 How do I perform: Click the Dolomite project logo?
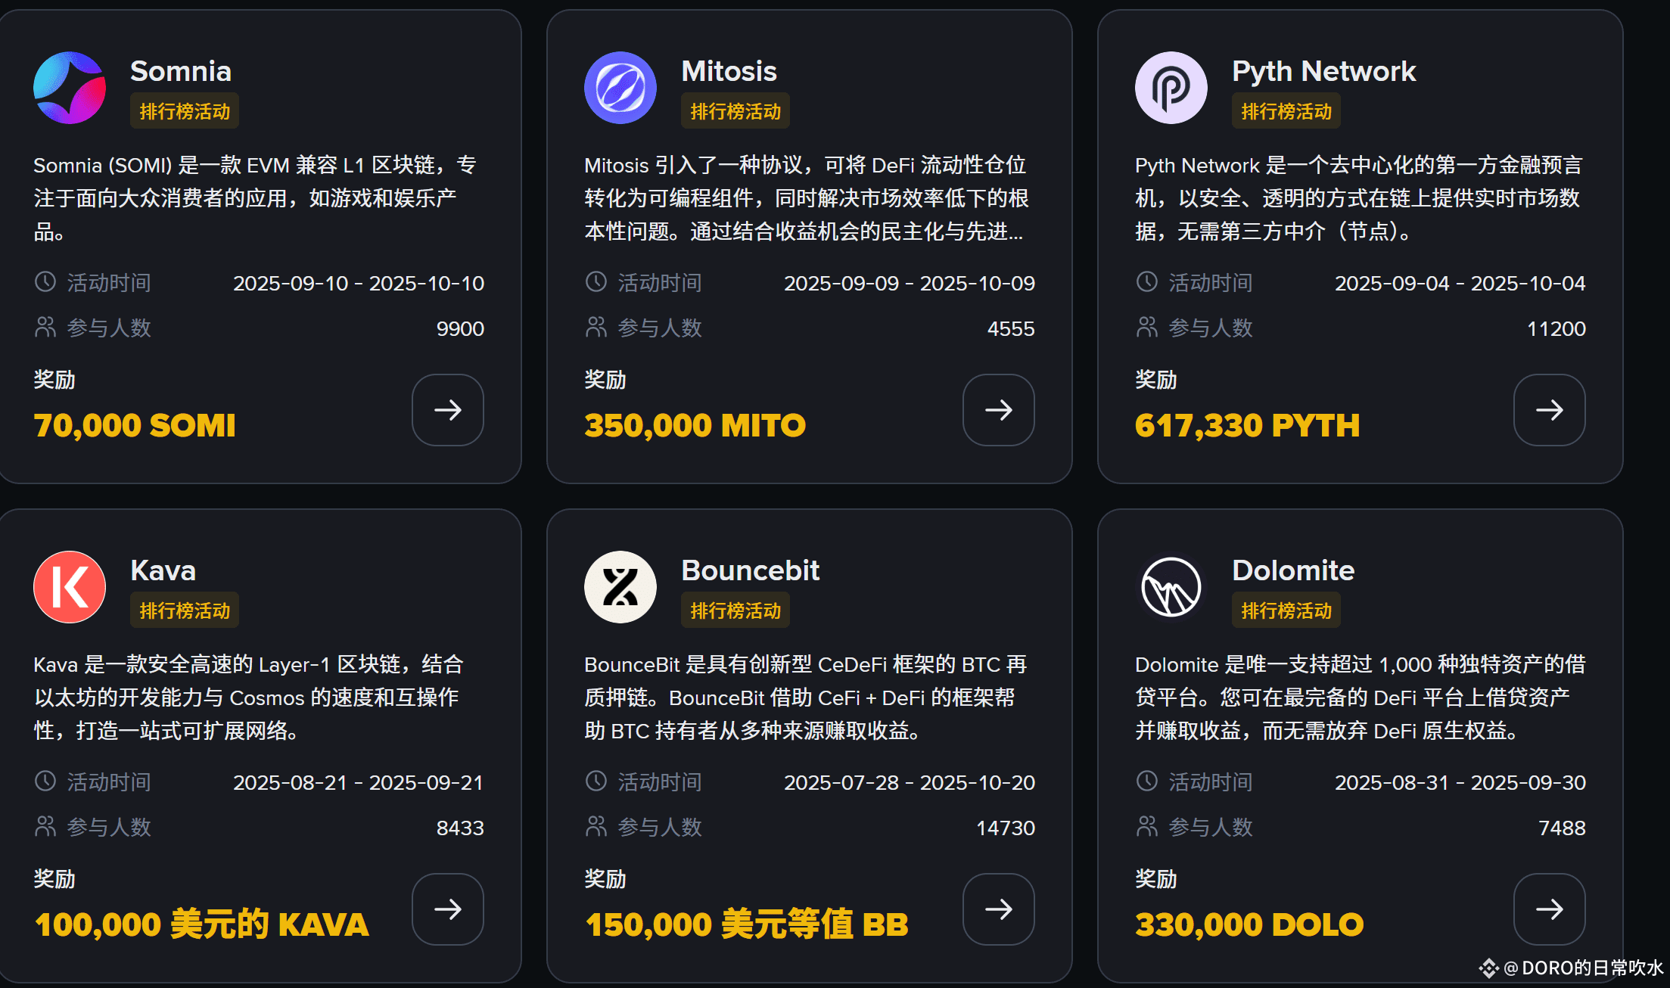(x=1171, y=587)
